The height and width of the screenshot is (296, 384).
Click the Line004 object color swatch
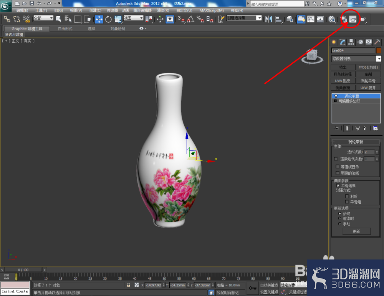pyautogui.click(x=379, y=50)
